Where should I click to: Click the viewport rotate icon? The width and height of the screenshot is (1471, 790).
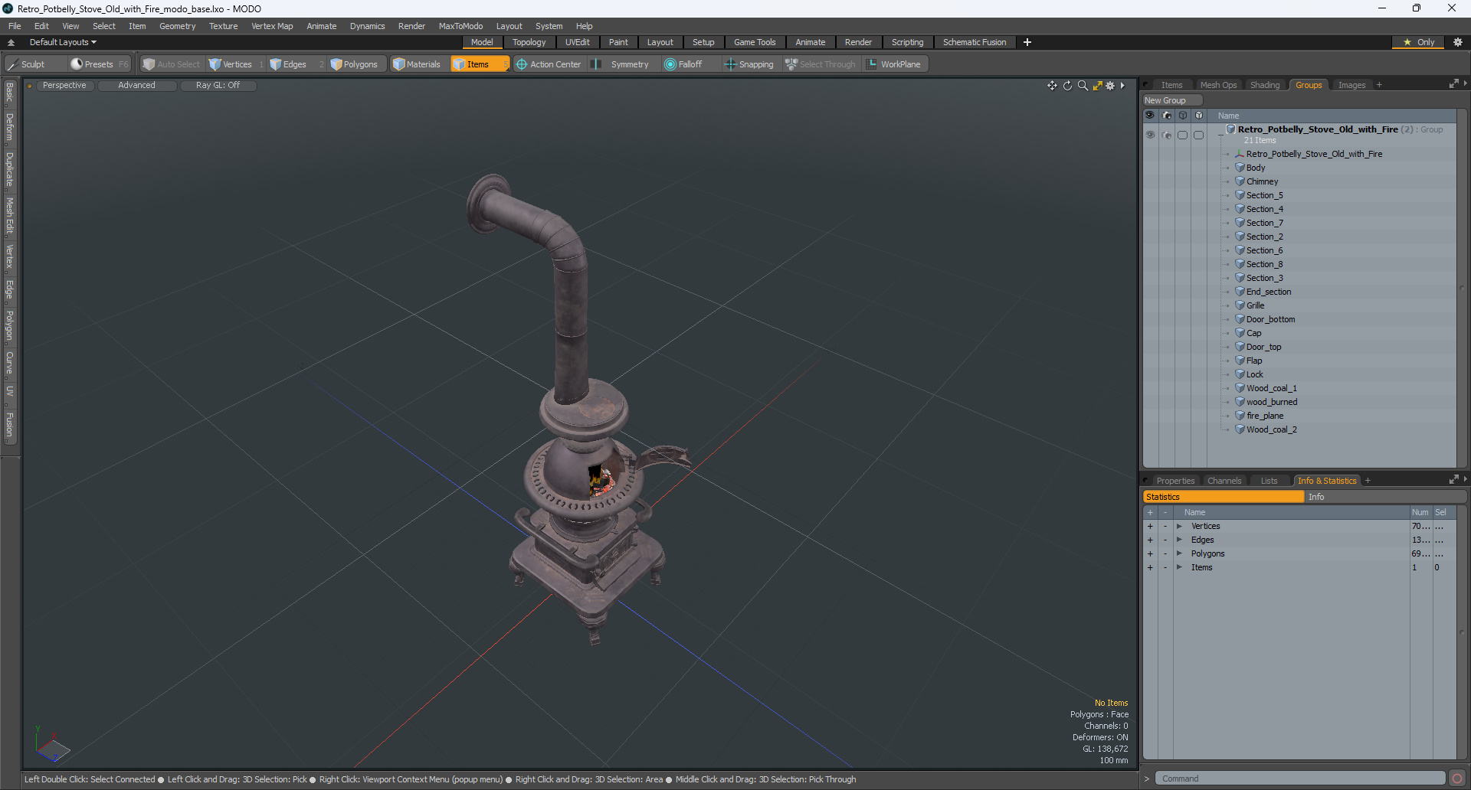[x=1067, y=86]
